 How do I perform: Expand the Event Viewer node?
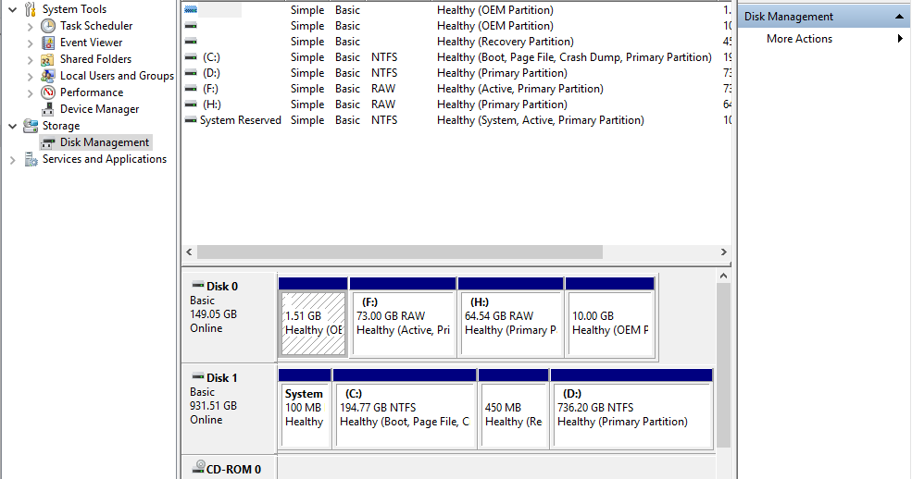(31, 43)
